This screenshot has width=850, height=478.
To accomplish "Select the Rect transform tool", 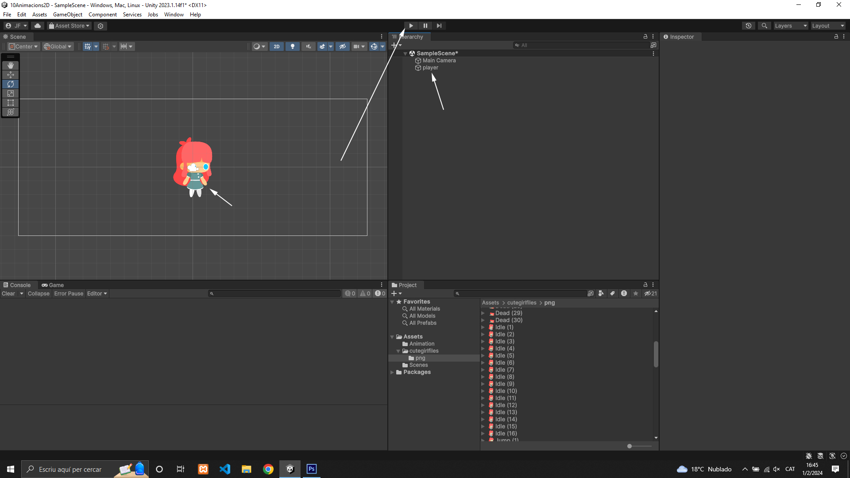I will 11,103.
